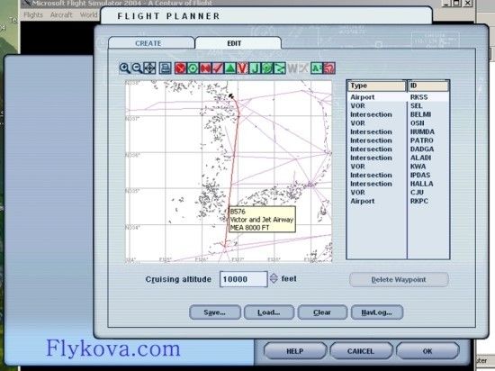
Task: Toggle intersections green triangle icon
Action: click(230, 68)
